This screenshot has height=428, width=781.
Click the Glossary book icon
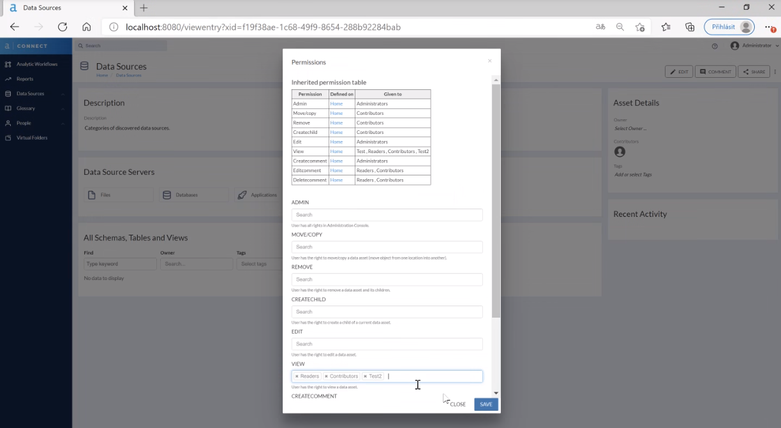click(8, 108)
